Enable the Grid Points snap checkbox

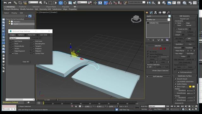coord(13,41)
